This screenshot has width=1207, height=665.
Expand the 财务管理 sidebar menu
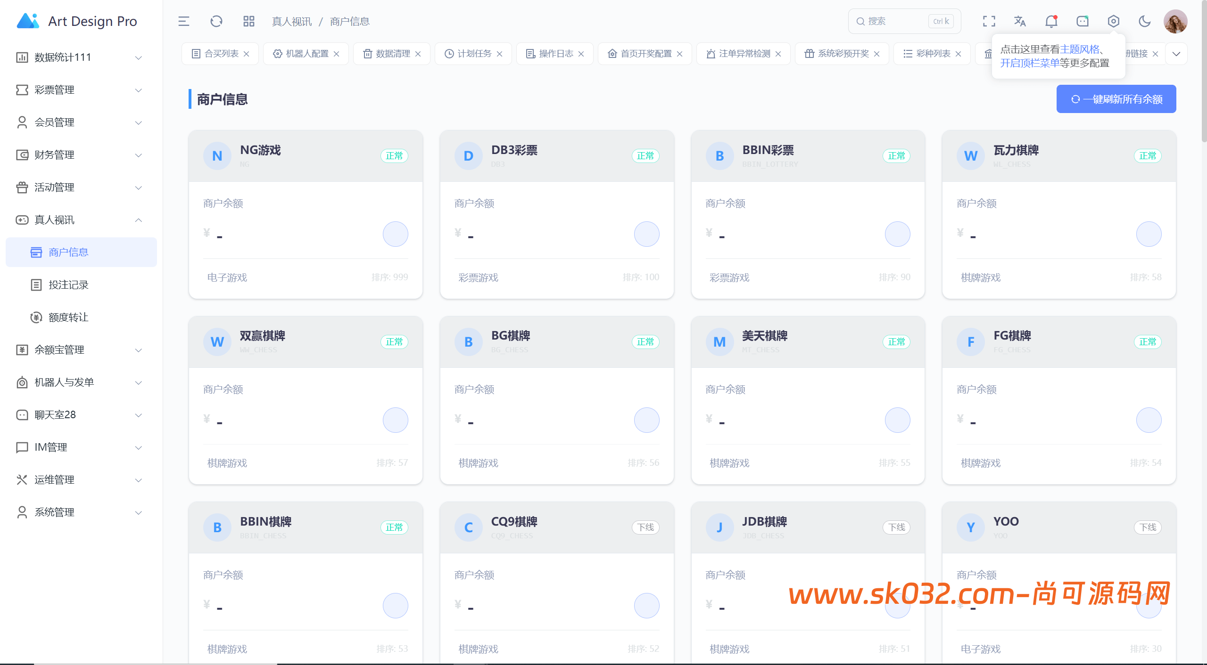click(54, 154)
